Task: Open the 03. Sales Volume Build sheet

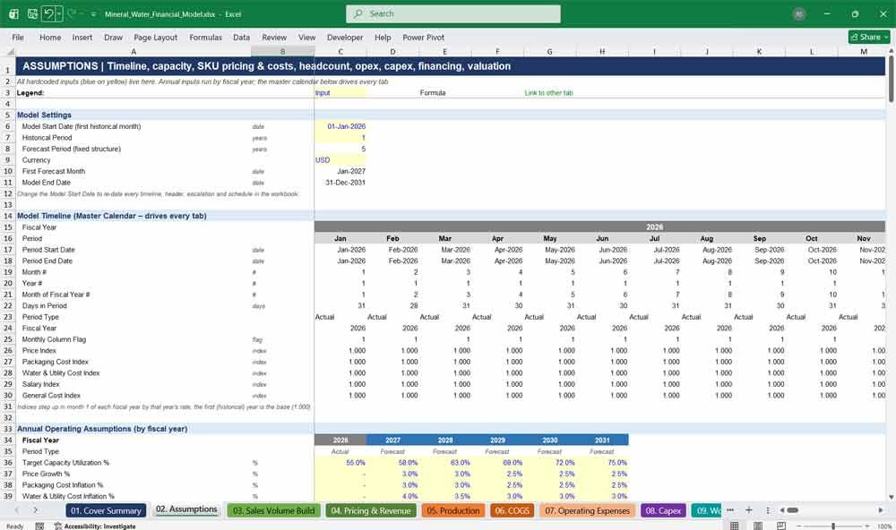Action: pyautogui.click(x=273, y=510)
